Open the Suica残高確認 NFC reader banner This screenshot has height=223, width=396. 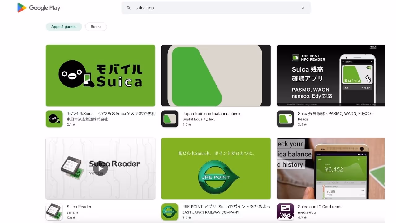(331, 76)
